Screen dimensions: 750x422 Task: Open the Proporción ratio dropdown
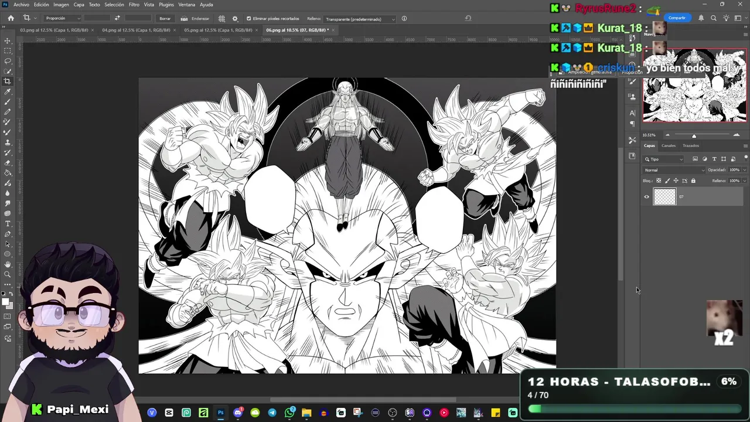[x=63, y=18]
